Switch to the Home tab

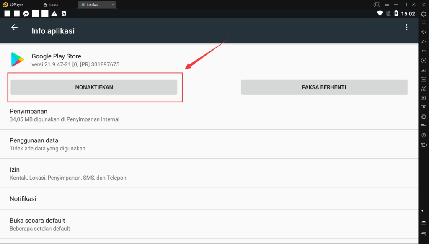pos(51,5)
